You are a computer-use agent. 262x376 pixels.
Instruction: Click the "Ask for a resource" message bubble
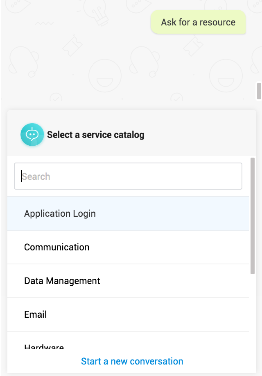(198, 22)
